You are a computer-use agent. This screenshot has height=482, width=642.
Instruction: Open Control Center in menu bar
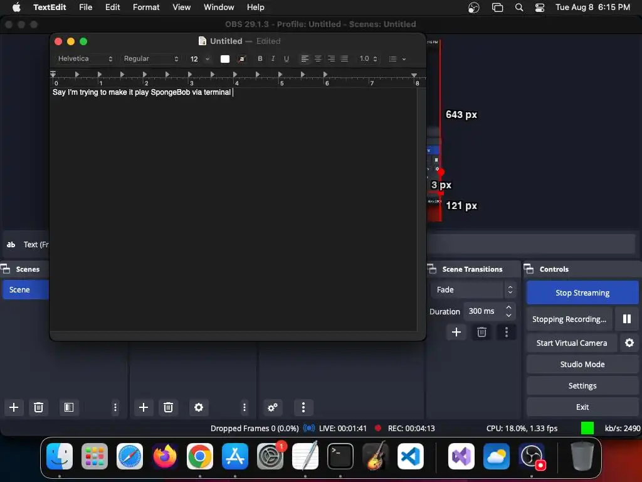[x=540, y=8]
